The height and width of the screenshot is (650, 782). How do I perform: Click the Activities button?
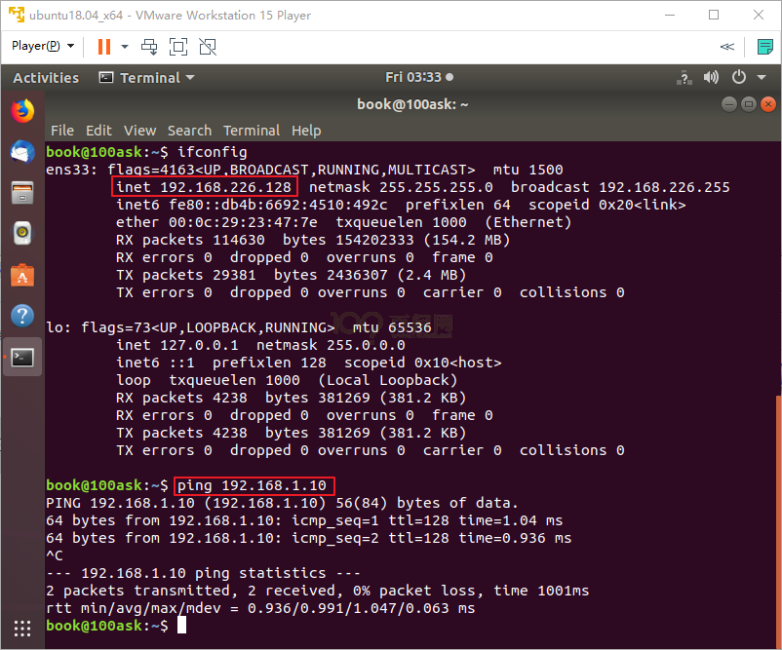coord(46,78)
